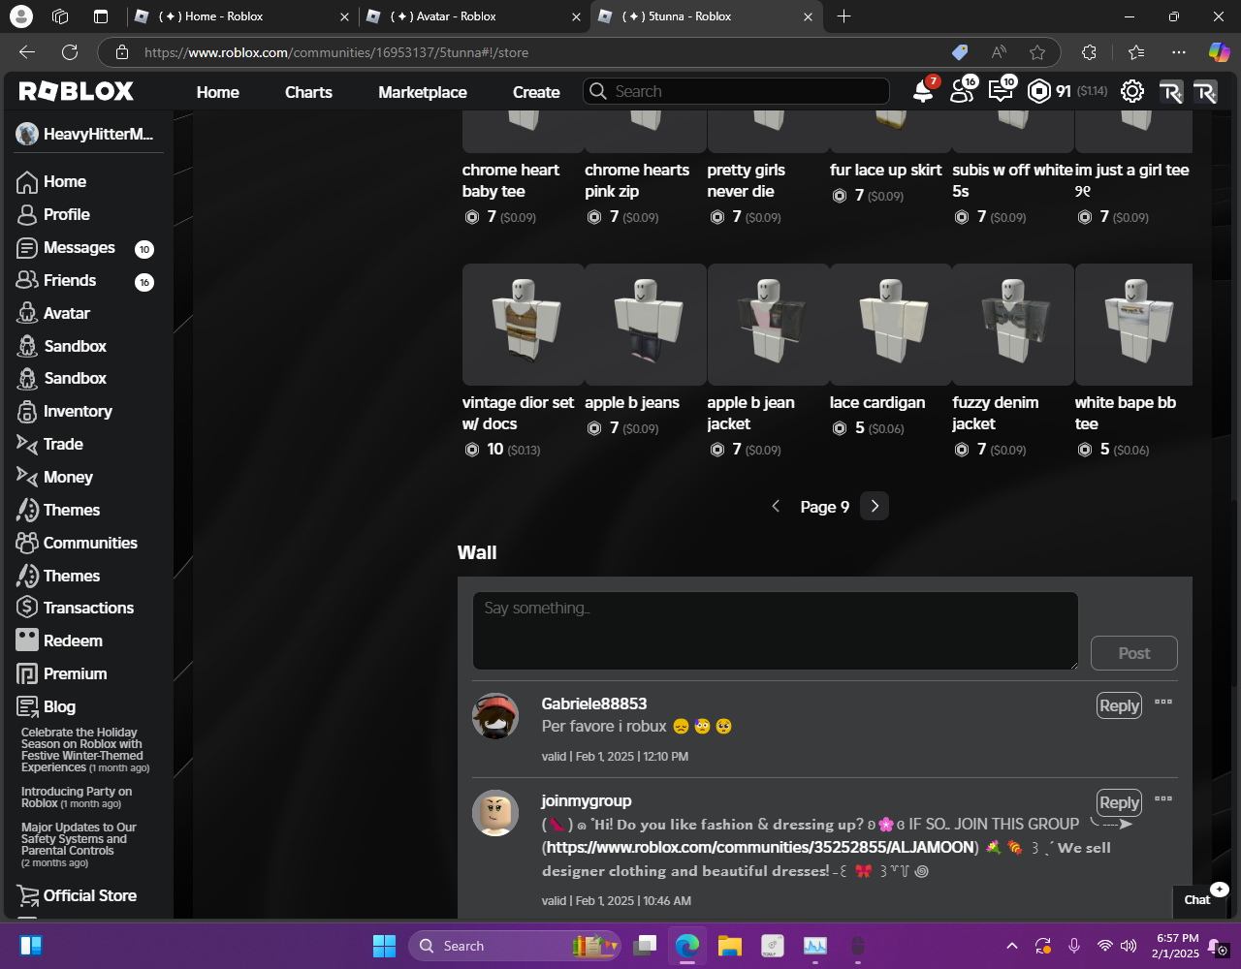1241x969 pixels.
Task: Open browser settings and more menu
Action: pyautogui.click(x=1179, y=52)
